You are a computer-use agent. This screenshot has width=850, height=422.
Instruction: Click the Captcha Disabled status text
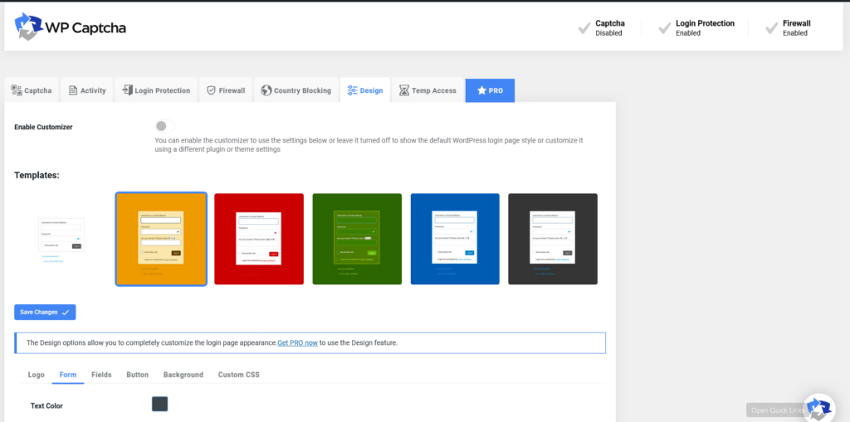coord(610,28)
